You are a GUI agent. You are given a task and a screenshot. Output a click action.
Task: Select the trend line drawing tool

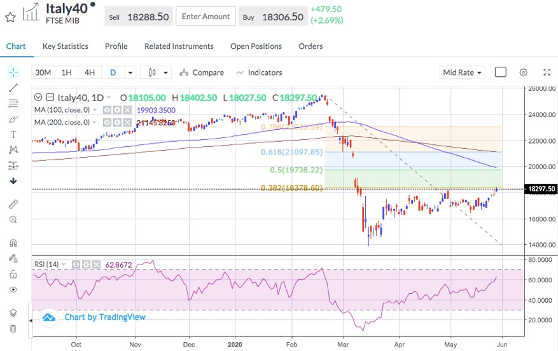[x=13, y=88]
